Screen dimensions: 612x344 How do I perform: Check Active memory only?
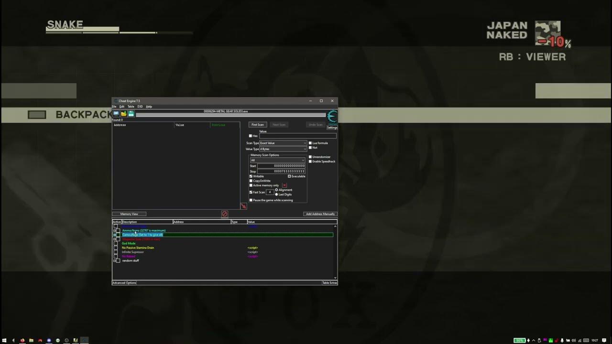[251, 185]
